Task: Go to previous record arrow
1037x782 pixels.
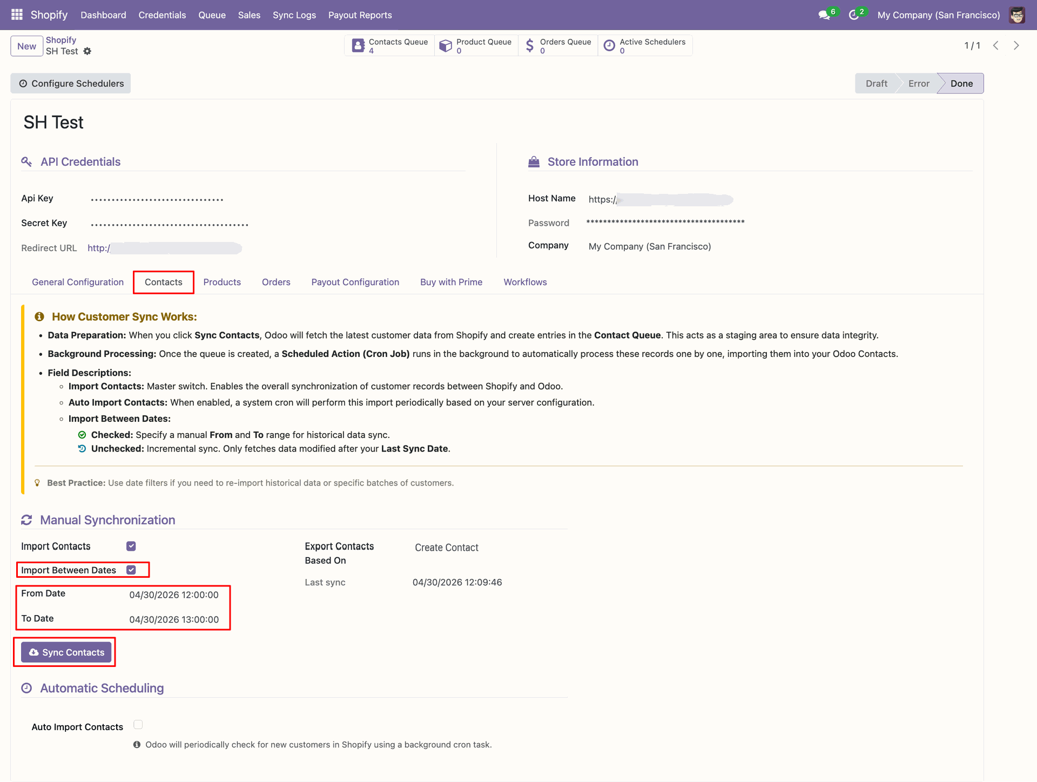Action: 996,45
